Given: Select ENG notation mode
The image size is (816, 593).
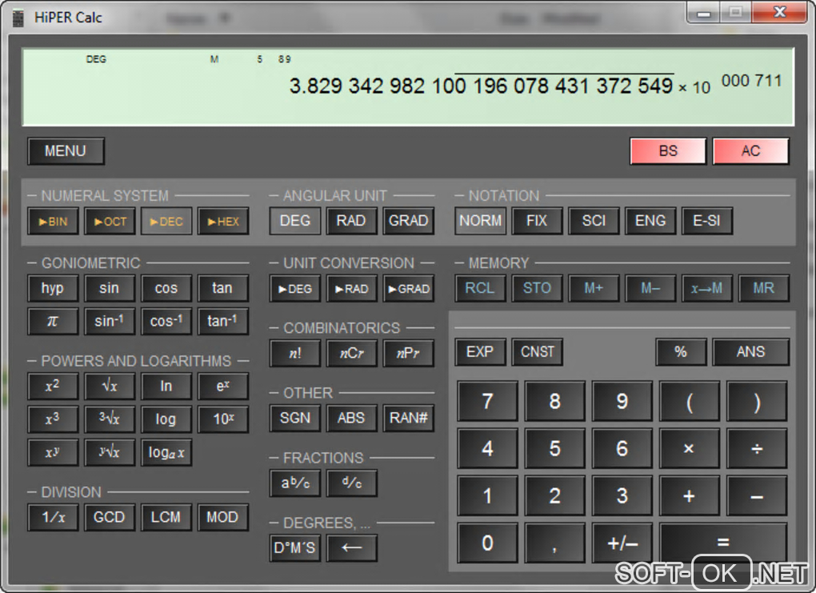Looking at the screenshot, I should pyautogui.click(x=650, y=221).
